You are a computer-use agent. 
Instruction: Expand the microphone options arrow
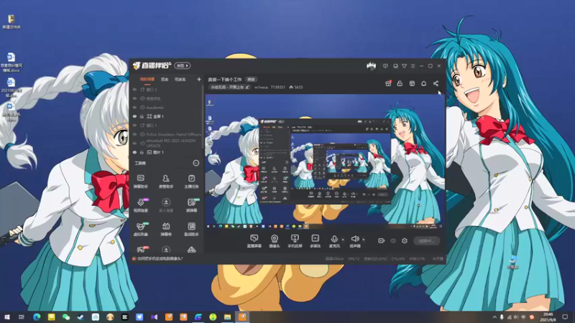click(343, 240)
